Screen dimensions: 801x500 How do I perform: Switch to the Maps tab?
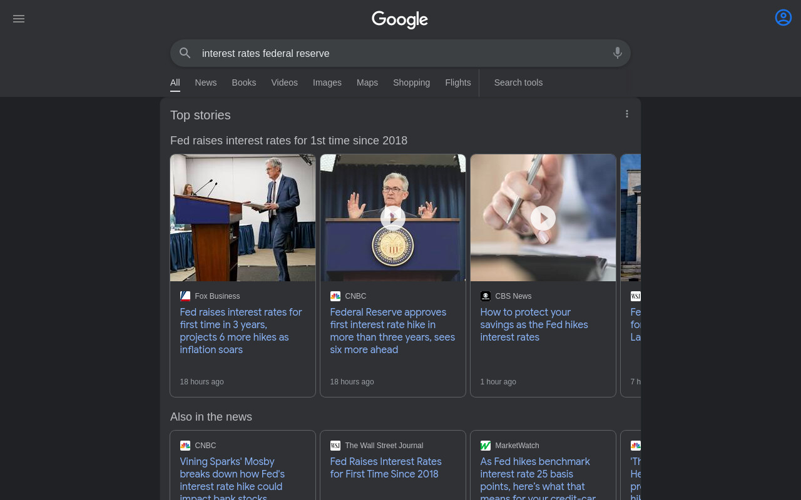[367, 82]
